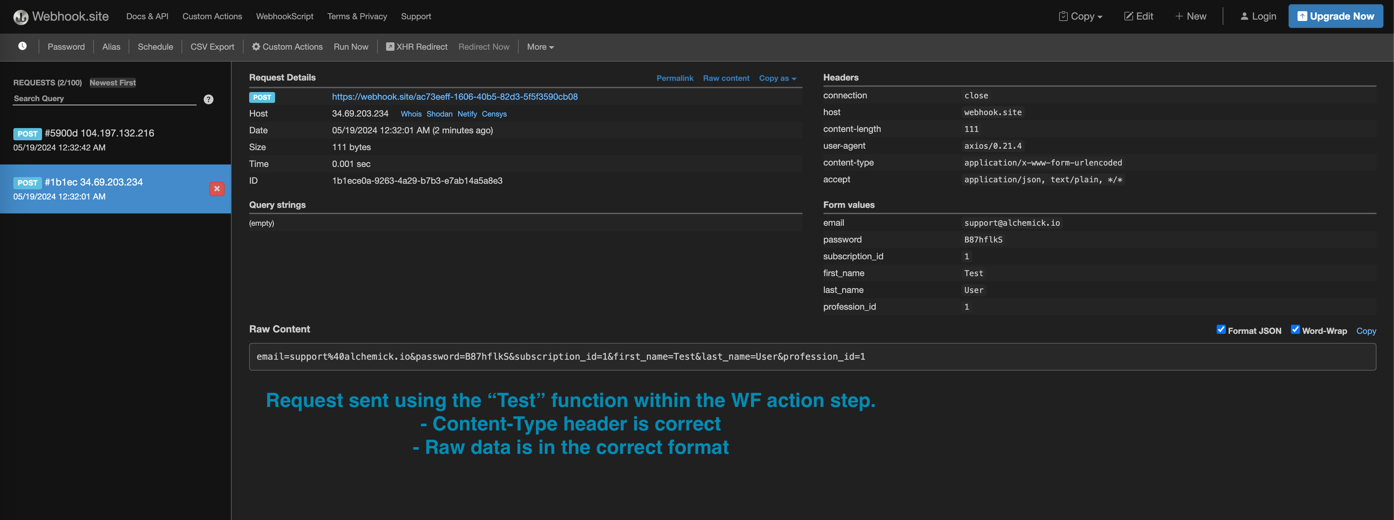Open Password settings
The width and height of the screenshot is (1394, 520).
coord(66,47)
